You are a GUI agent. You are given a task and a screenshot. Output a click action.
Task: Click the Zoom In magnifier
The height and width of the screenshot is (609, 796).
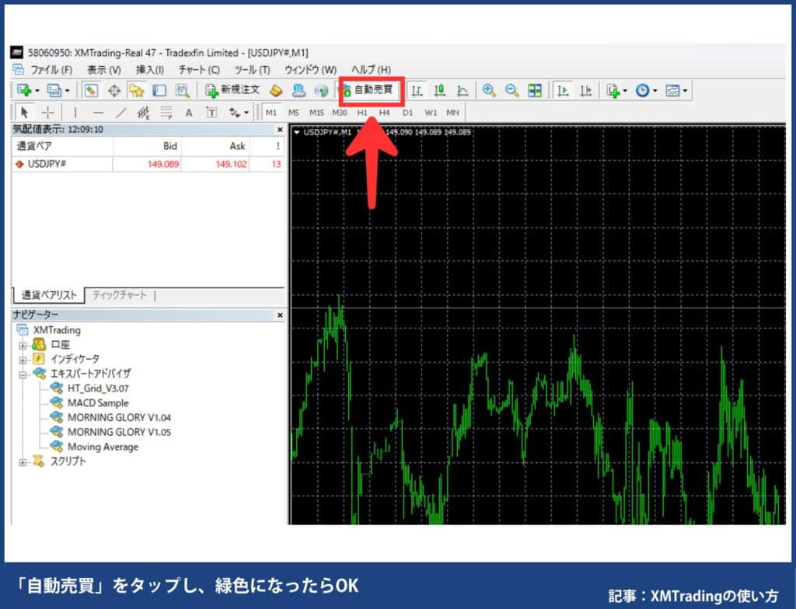pyautogui.click(x=489, y=90)
